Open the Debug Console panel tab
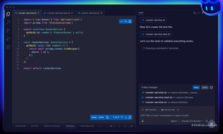Image resolution: width=223 pixels, height=134 pixels. click(x=52, y=126)
